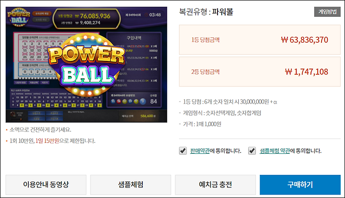Click the SOUND ON speaker icon in the preview
Image resolution: width=345 pixels, height=198 pixels.
coord(13,115)
